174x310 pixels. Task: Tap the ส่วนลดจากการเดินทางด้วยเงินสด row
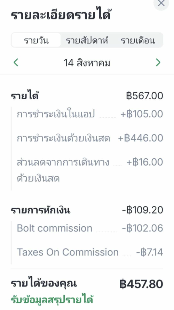pos(90,170)
